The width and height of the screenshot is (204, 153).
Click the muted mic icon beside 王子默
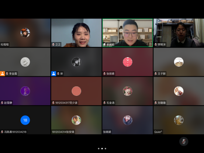156,74
